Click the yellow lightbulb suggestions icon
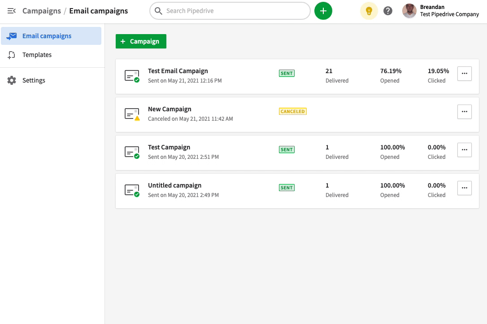 369,10
